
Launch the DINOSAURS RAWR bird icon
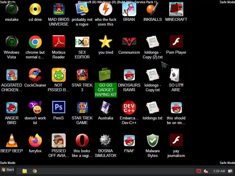129,75
